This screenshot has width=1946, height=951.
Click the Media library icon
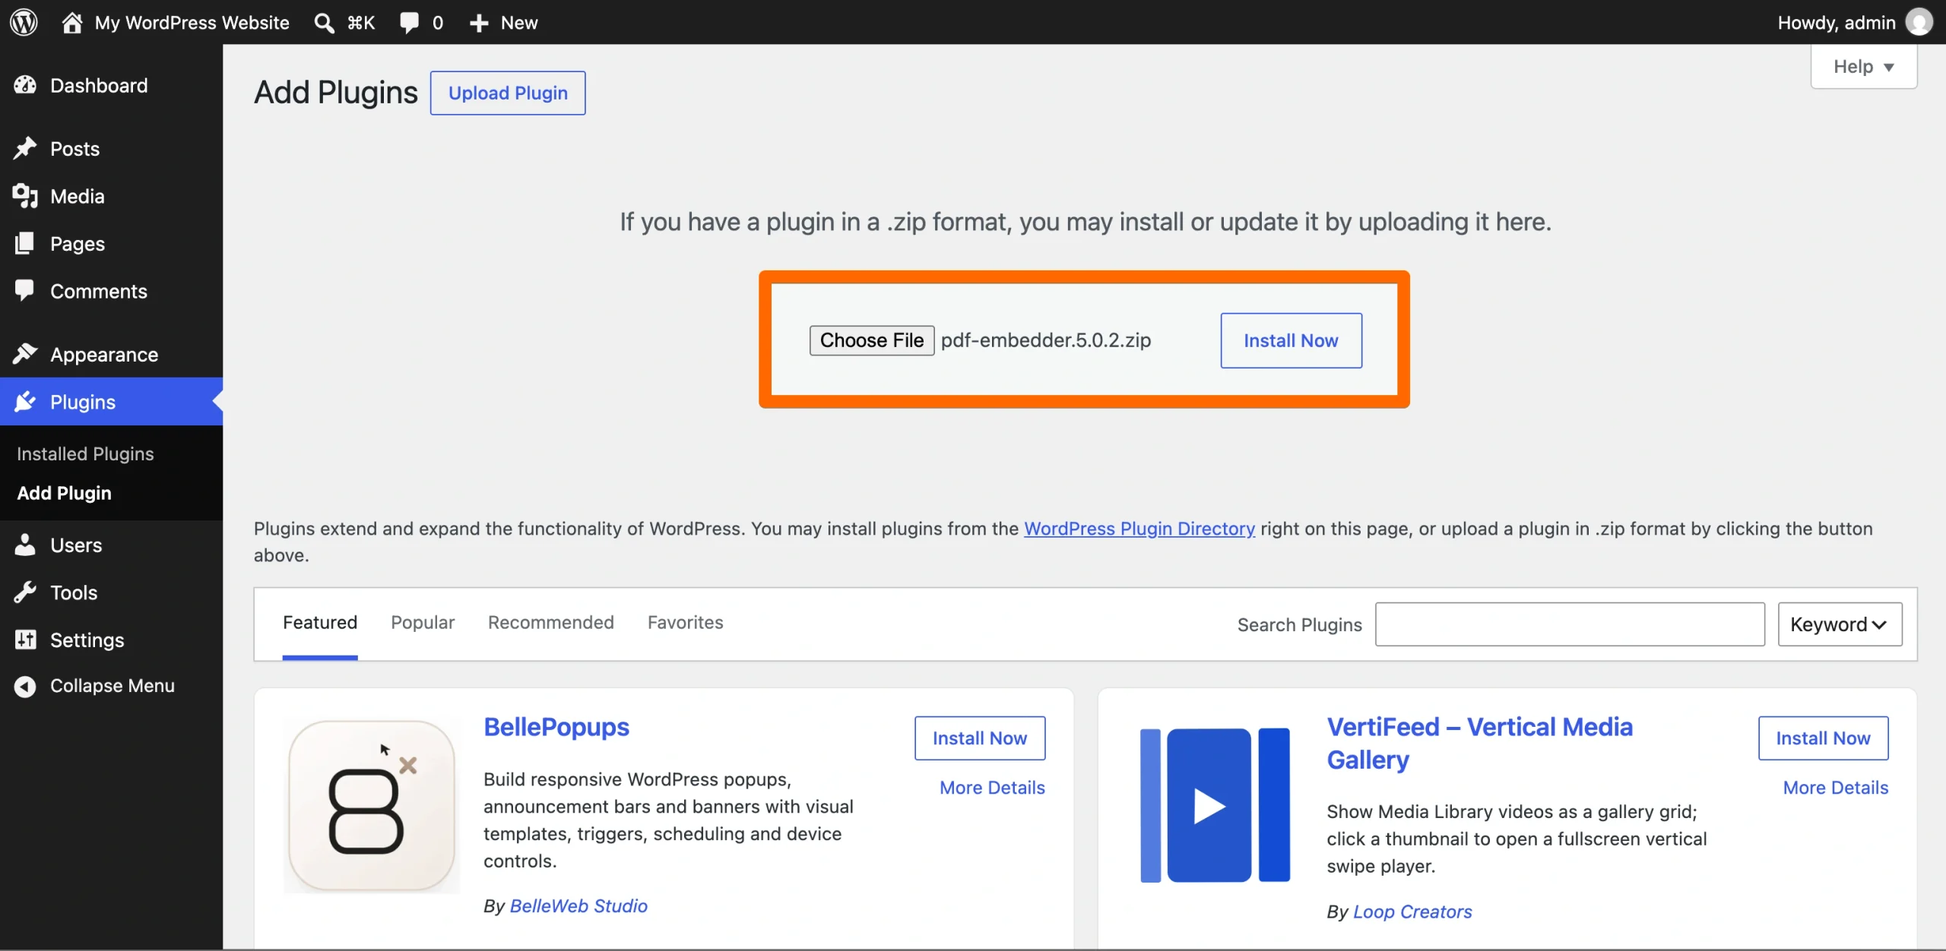[x=25, y=196]
